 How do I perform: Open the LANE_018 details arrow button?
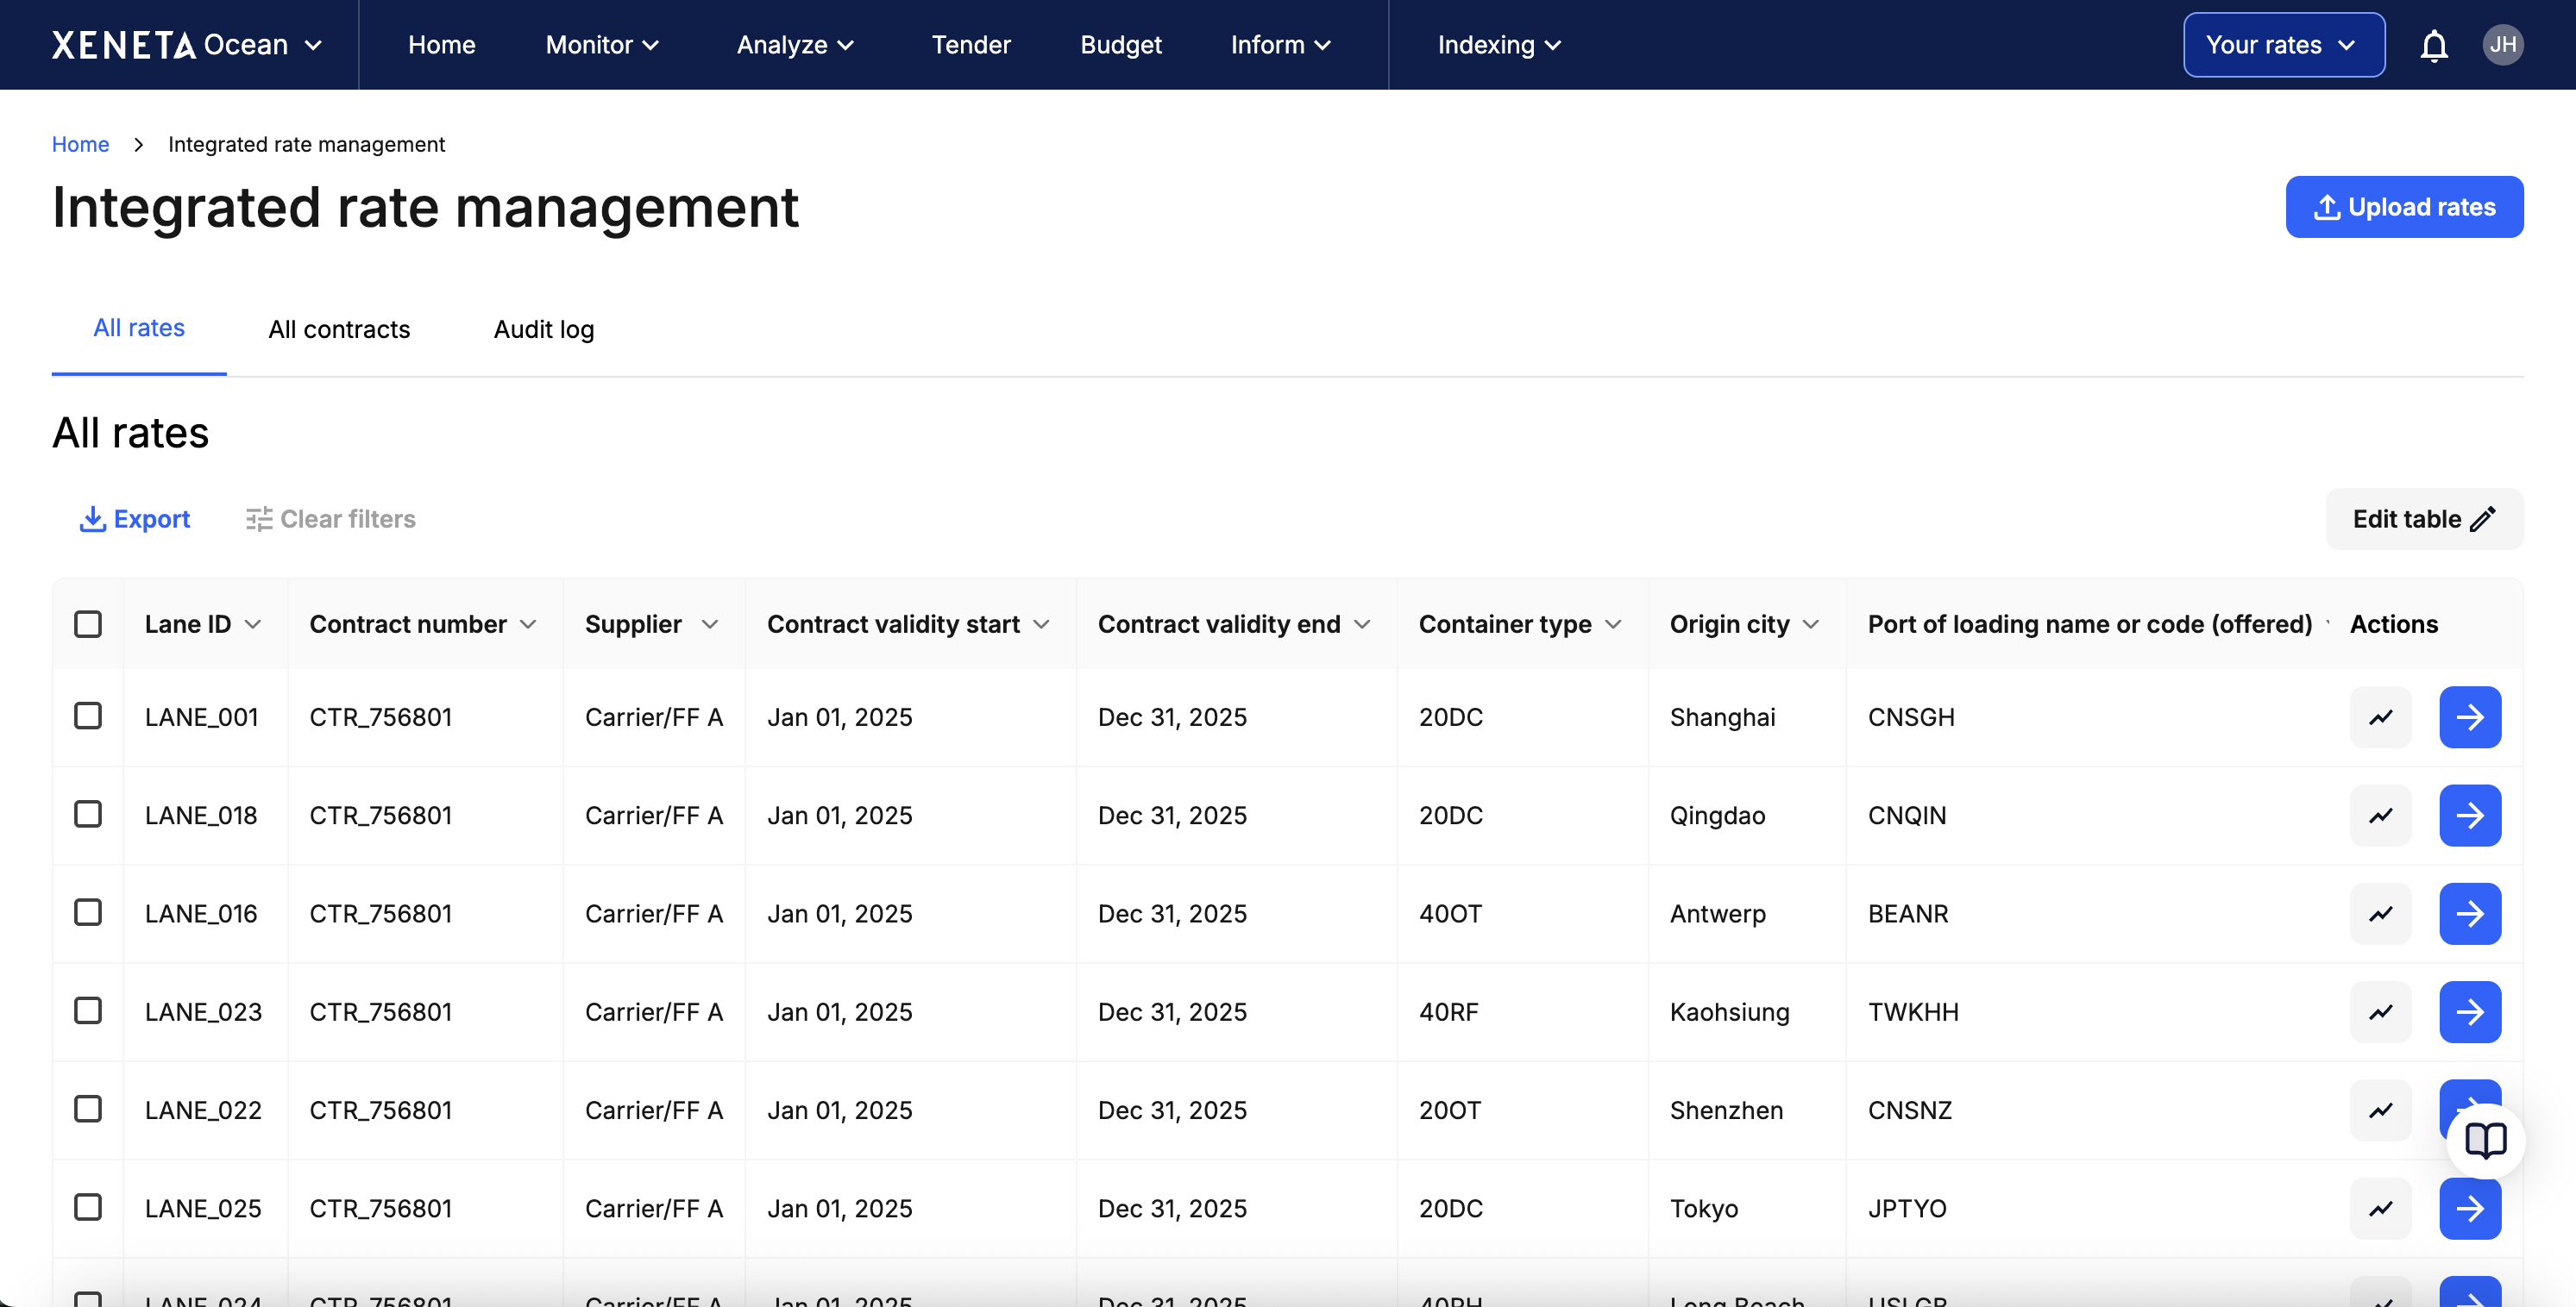click(2469, 816)
